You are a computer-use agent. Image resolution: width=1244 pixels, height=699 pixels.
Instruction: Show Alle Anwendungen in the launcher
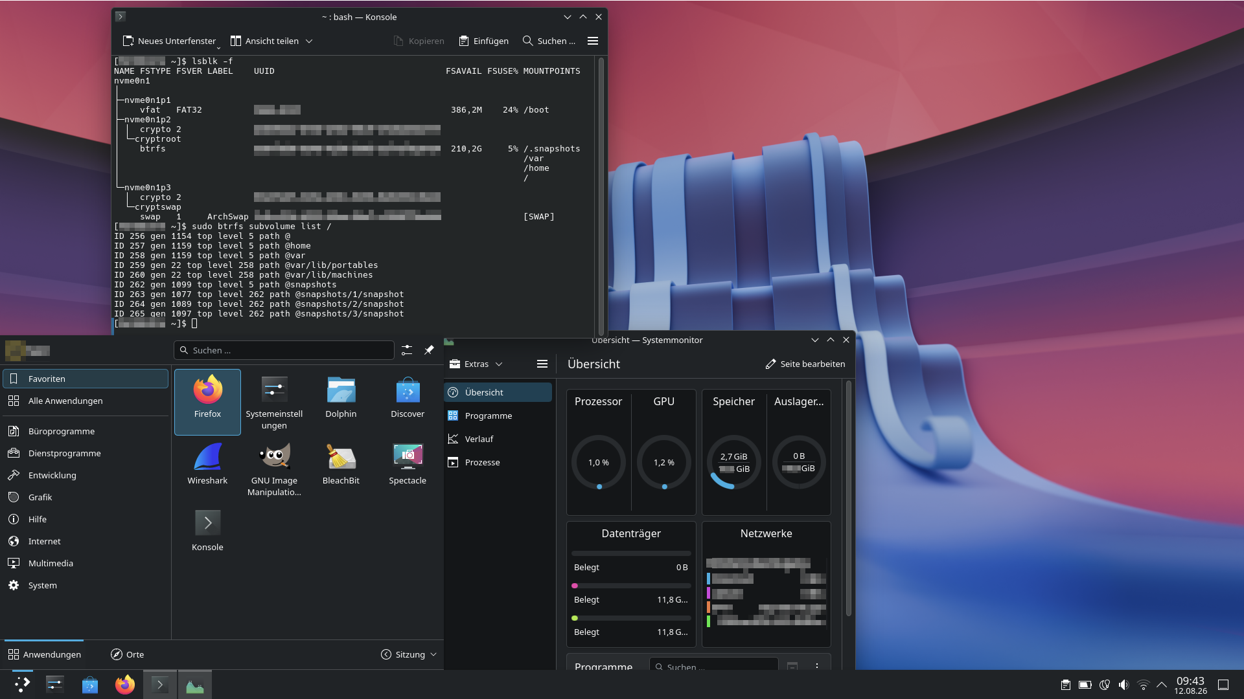pyautogui.click(x=86, y=401)
